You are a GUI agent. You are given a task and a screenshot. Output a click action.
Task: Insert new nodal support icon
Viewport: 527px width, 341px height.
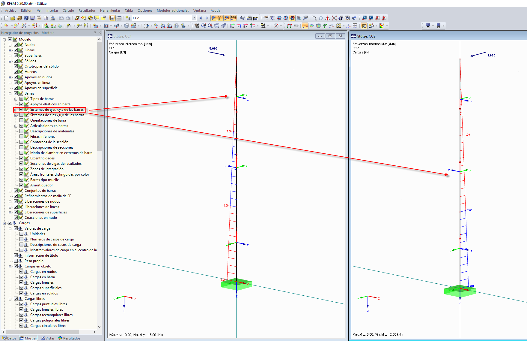point(46,26)
